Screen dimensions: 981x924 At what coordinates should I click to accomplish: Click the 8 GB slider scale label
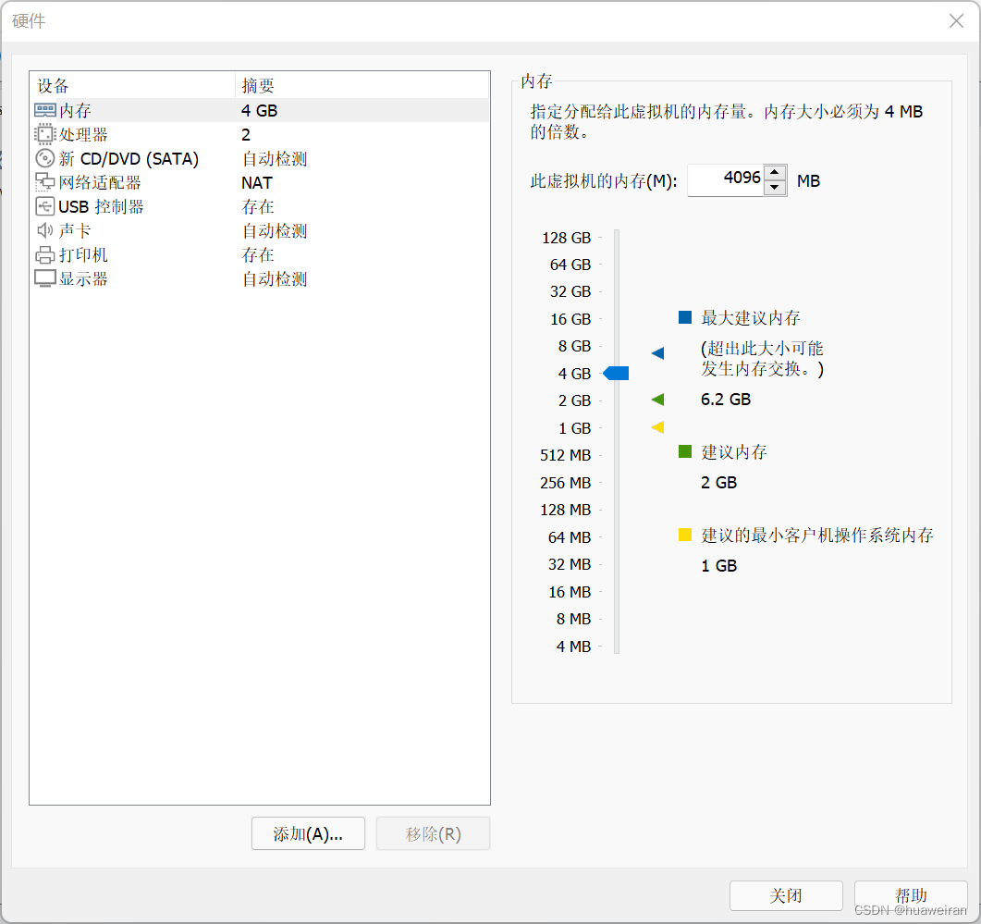click(574, 346)
